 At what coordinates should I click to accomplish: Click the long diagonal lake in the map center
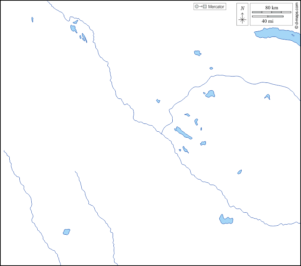pyautogui.click(x=183, y=132)
